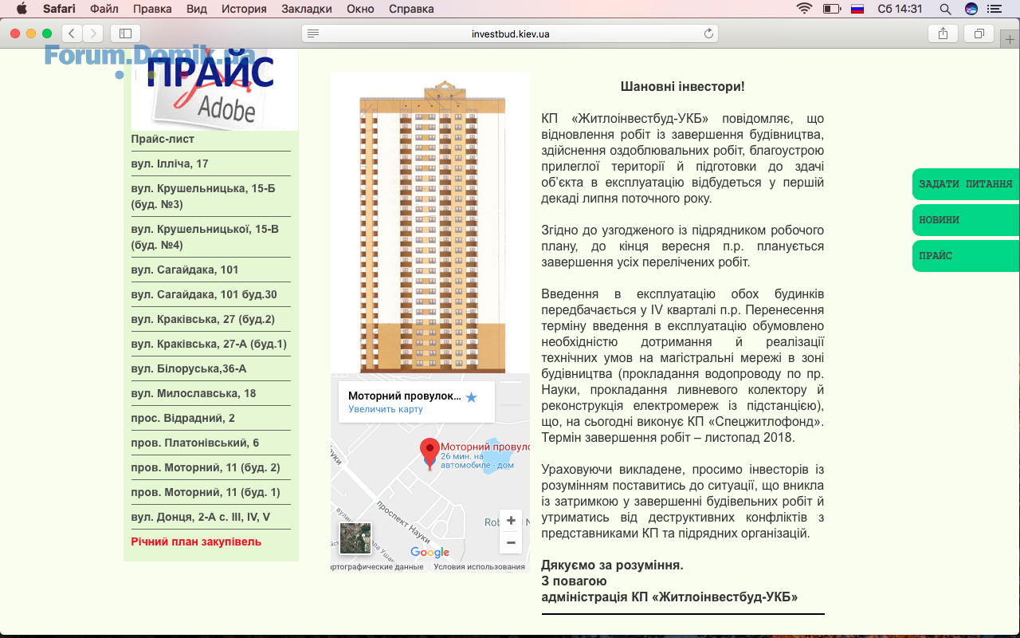Go forward with Safari forward arrow
This screenshot has width=1020, height=638.
pos(93,33)
